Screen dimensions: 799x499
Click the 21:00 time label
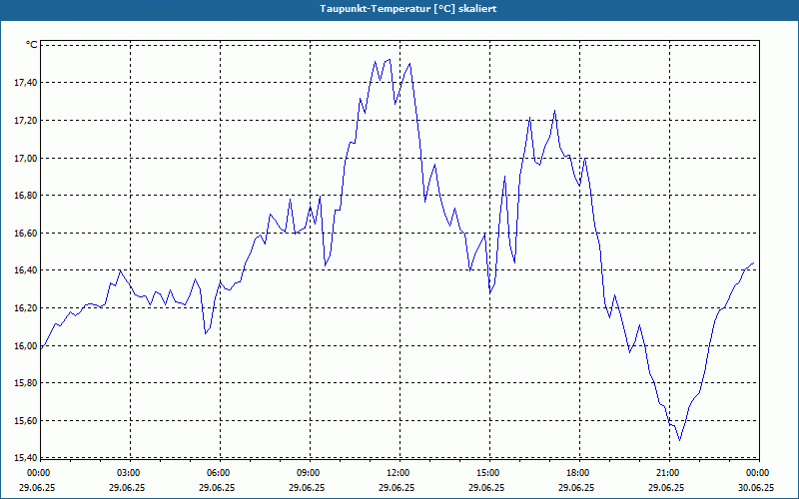coord(667,473)
